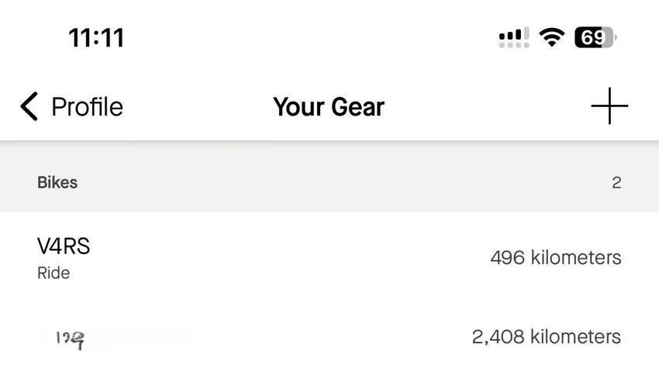Tap the Bikes count number 2
The height and width of the screenshot is (388, 659).
(616, 182)
